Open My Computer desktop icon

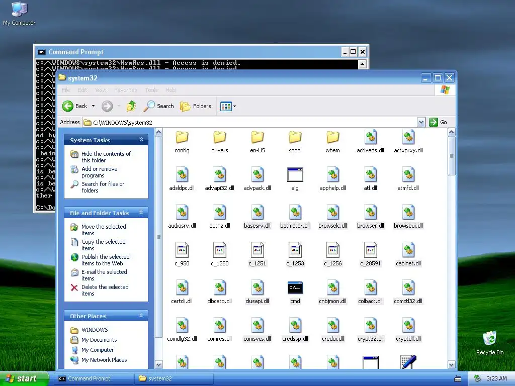point(19,14)
